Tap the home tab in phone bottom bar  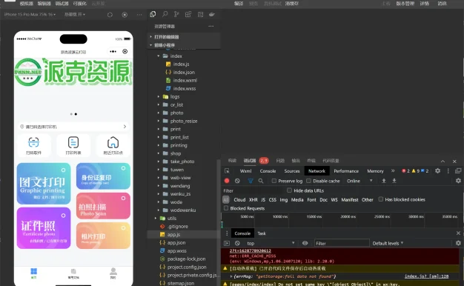[x=34, y=273]
